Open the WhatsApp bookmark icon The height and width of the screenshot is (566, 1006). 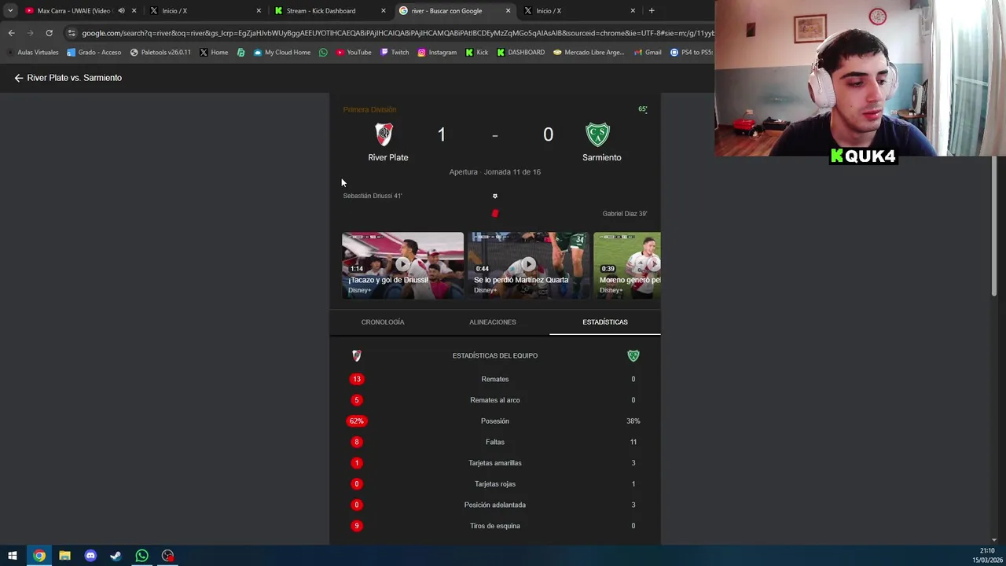(323, 53)
